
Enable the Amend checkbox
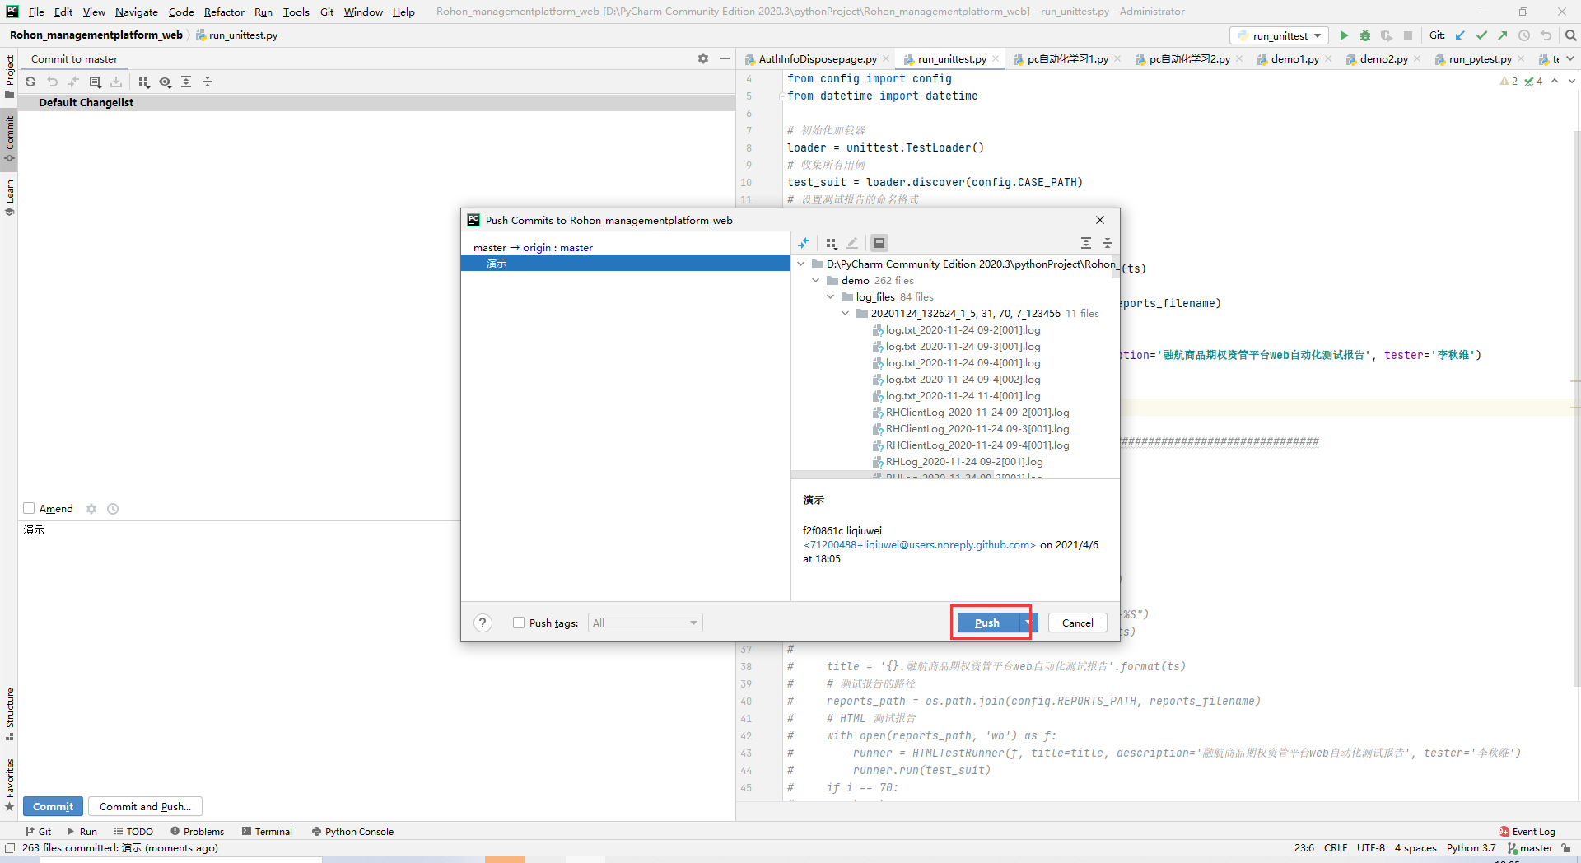coord(29,509)
